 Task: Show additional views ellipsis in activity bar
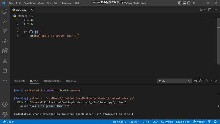pyautogui.click(x=5, y=81)
